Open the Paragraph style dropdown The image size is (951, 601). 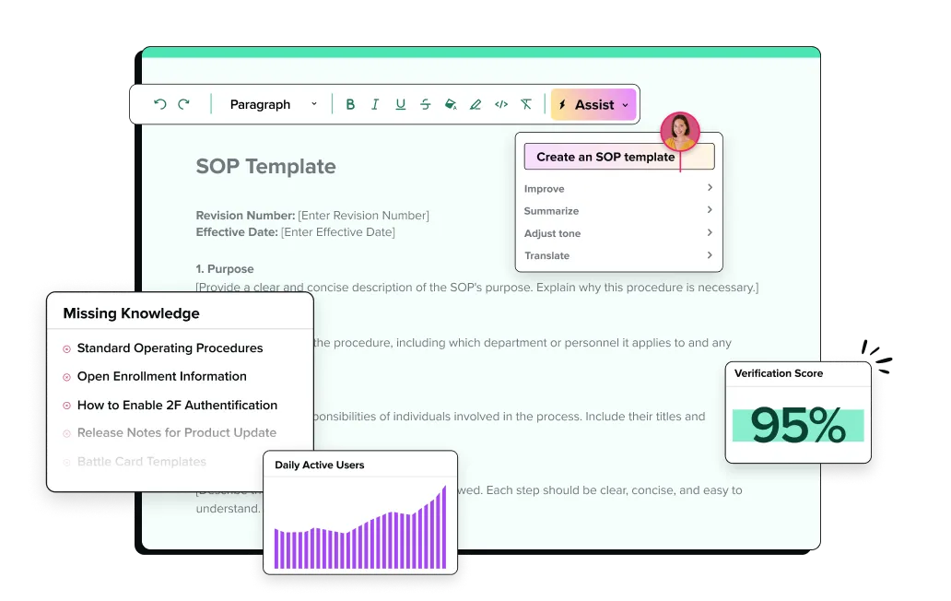pos(272,104)
